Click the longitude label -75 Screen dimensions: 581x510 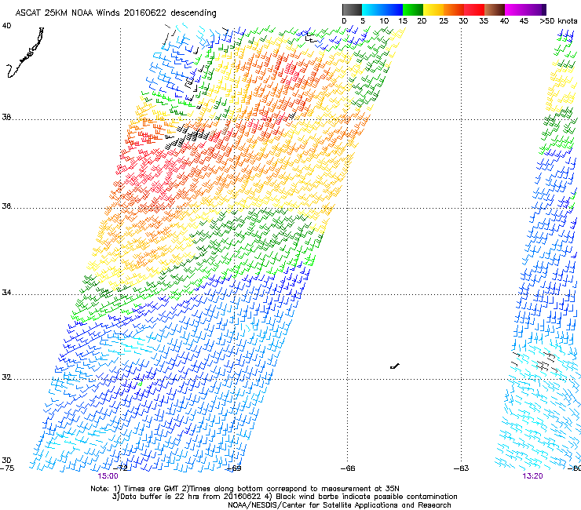(7, 468)
